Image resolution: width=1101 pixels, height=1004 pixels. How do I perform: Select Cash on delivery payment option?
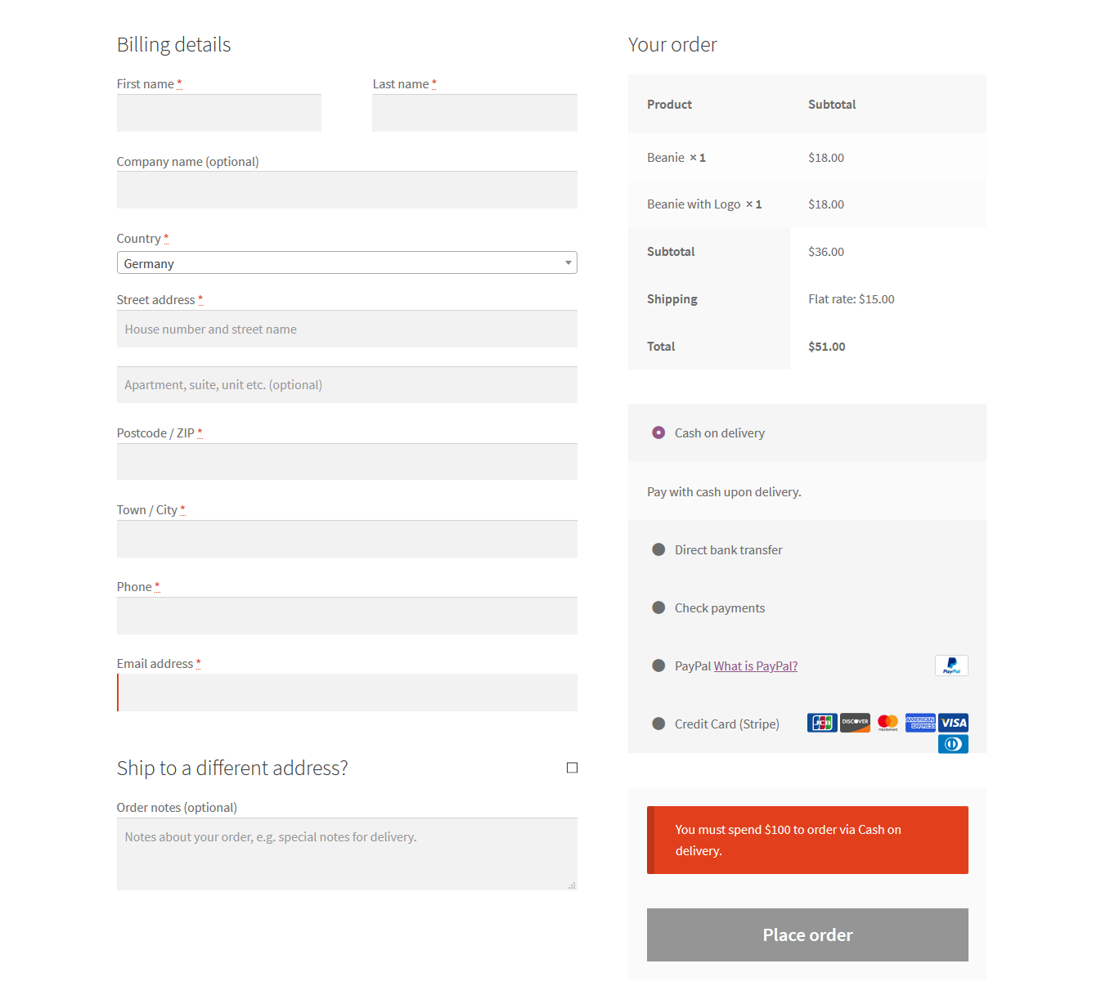pyautogui.click(x=658, y=433)
